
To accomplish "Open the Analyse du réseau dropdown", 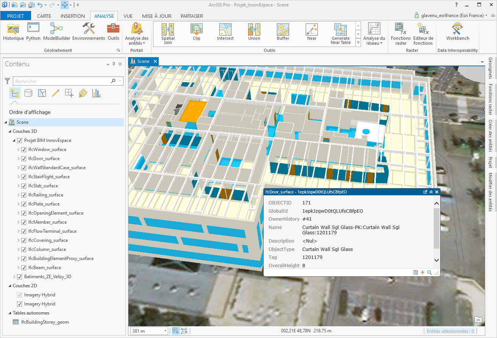I will point(374,34).
